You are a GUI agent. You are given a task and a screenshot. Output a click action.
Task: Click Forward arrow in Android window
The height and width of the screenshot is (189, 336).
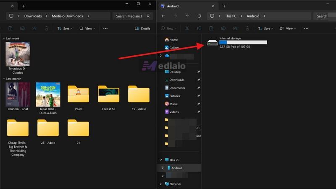(175, 16)
